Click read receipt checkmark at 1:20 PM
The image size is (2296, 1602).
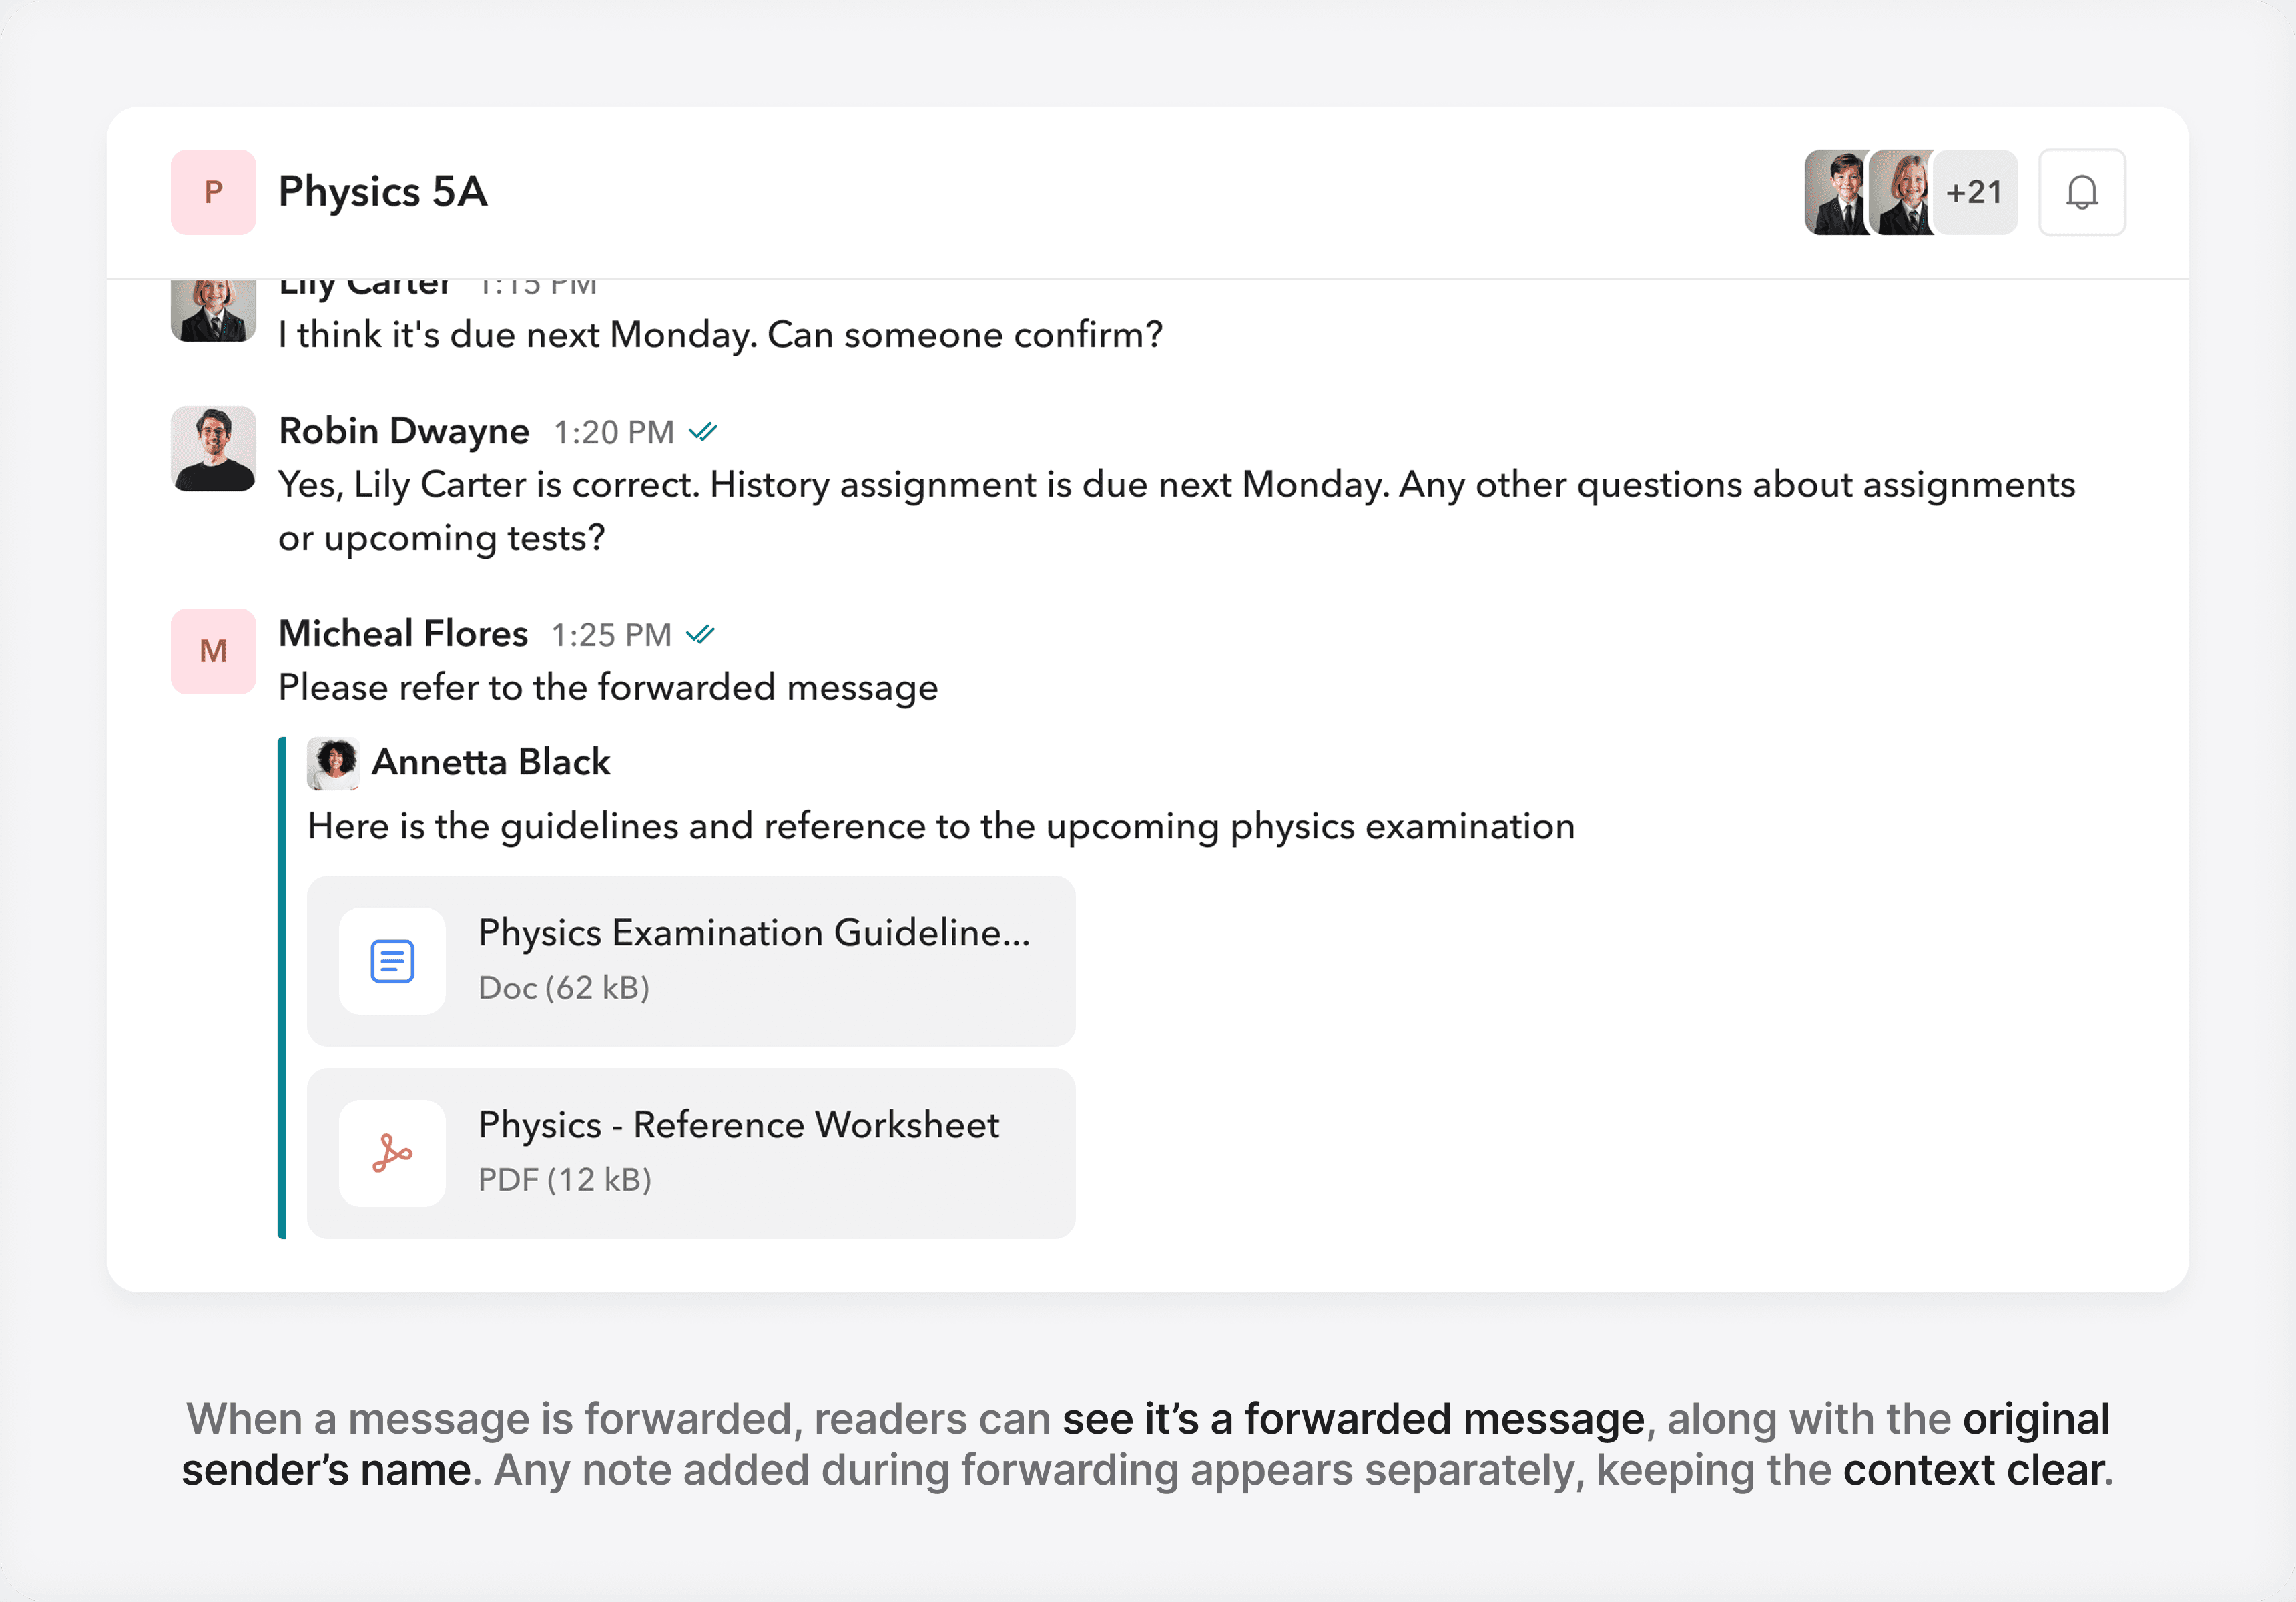[x=703, y=432]
